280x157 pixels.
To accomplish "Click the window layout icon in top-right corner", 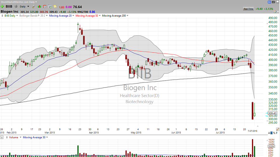I will click(278, 2).
